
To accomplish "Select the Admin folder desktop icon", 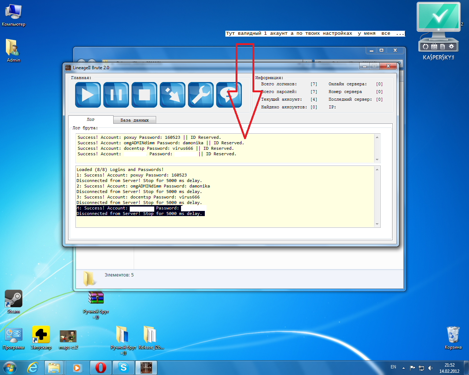I will 14,51.
